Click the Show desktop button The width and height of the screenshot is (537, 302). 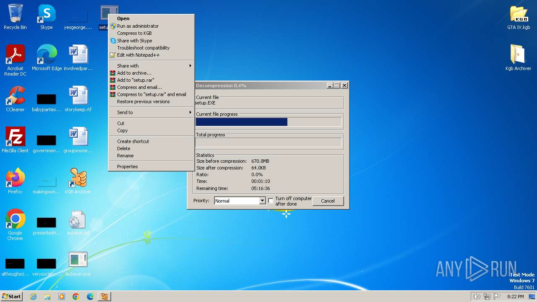tap(533, 297)
